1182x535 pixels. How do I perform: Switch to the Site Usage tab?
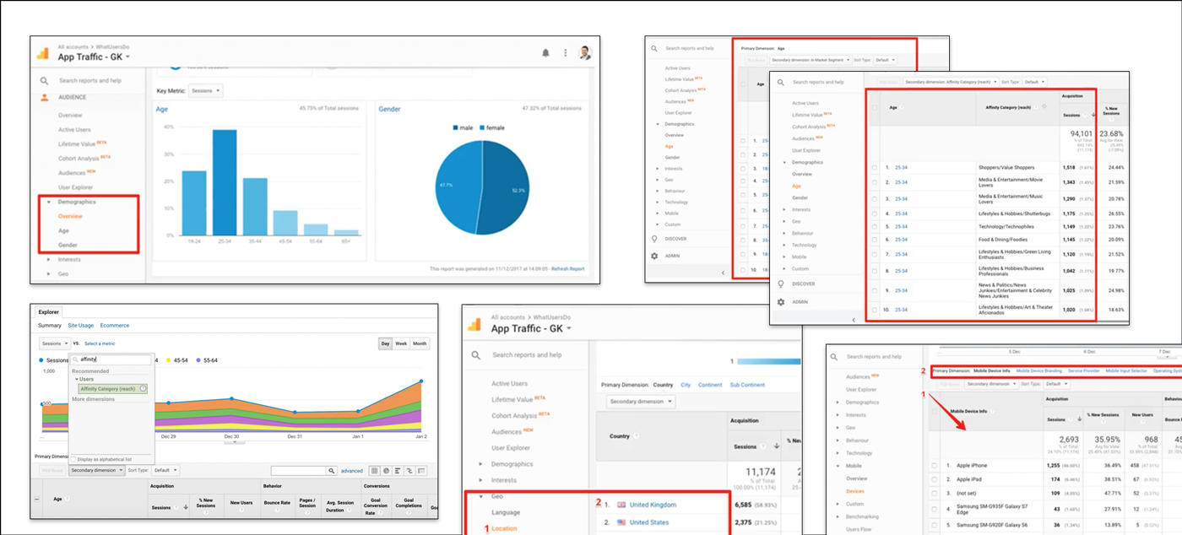pos(81,325)
